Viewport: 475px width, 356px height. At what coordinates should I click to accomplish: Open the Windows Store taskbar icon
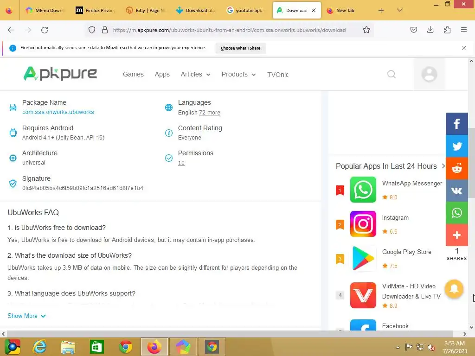tap(97, 347)
